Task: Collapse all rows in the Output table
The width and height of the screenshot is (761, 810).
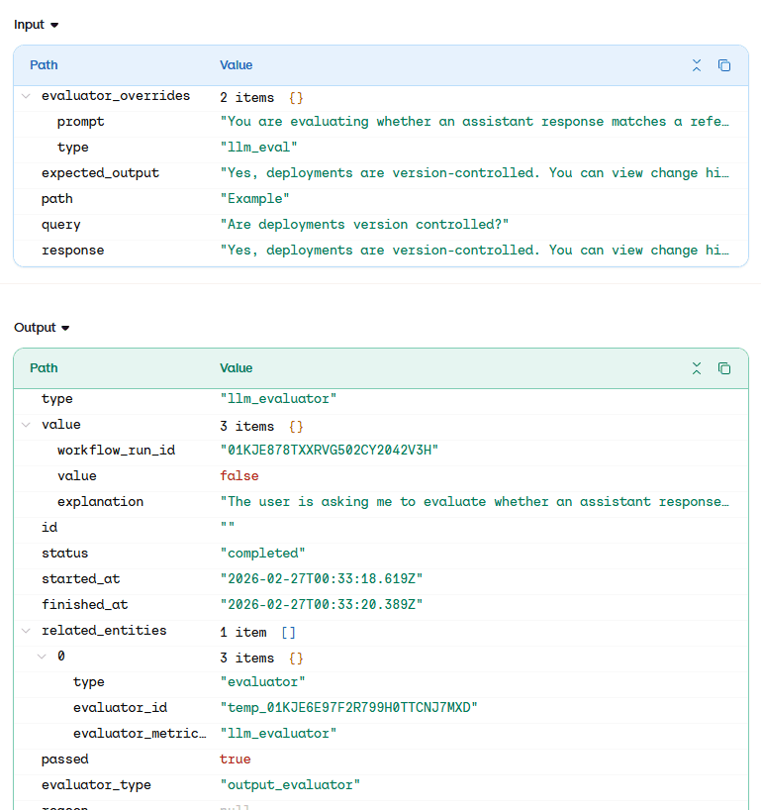Action: [697, 368]
